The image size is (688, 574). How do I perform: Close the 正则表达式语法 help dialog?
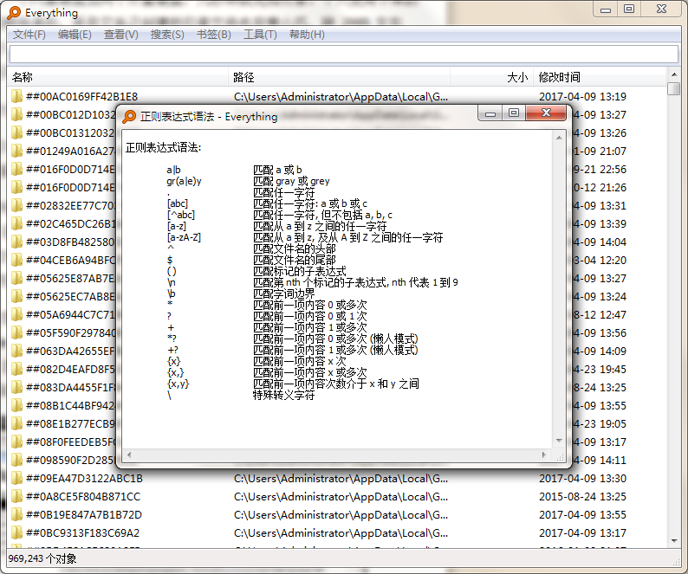[548, 113]
